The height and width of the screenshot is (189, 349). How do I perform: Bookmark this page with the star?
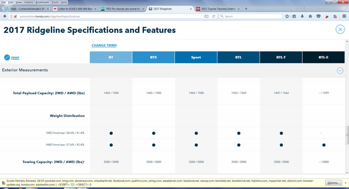point(287,16)
